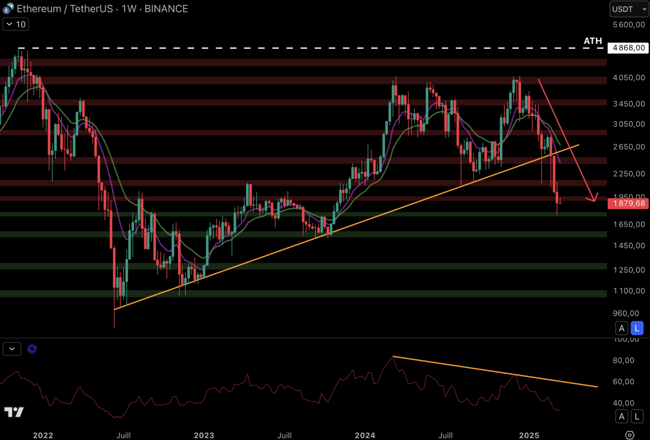This screenshot has height=440, width=650.
Task: Click the TradingView logo
Action: click(x=14, y=412)
